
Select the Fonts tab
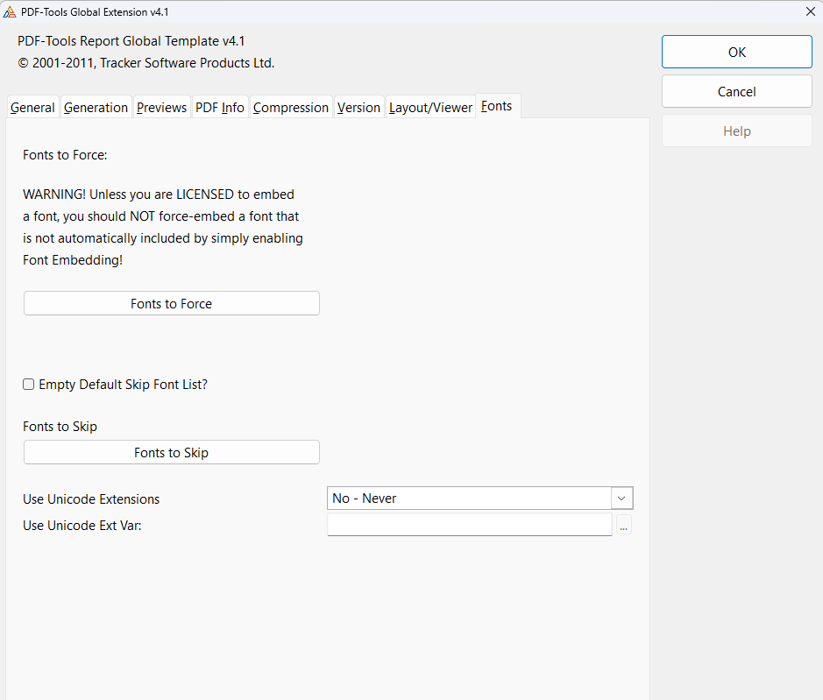(496, 106)
